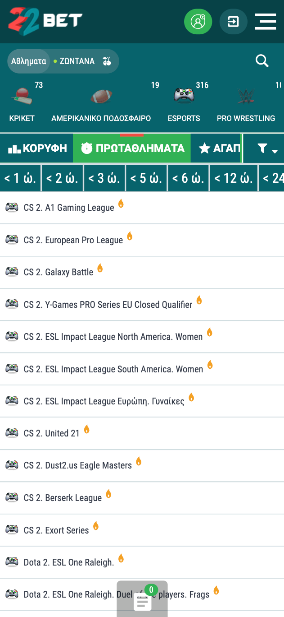Open the bet slip icon
The image size is (284, 617).
[142, 601]
